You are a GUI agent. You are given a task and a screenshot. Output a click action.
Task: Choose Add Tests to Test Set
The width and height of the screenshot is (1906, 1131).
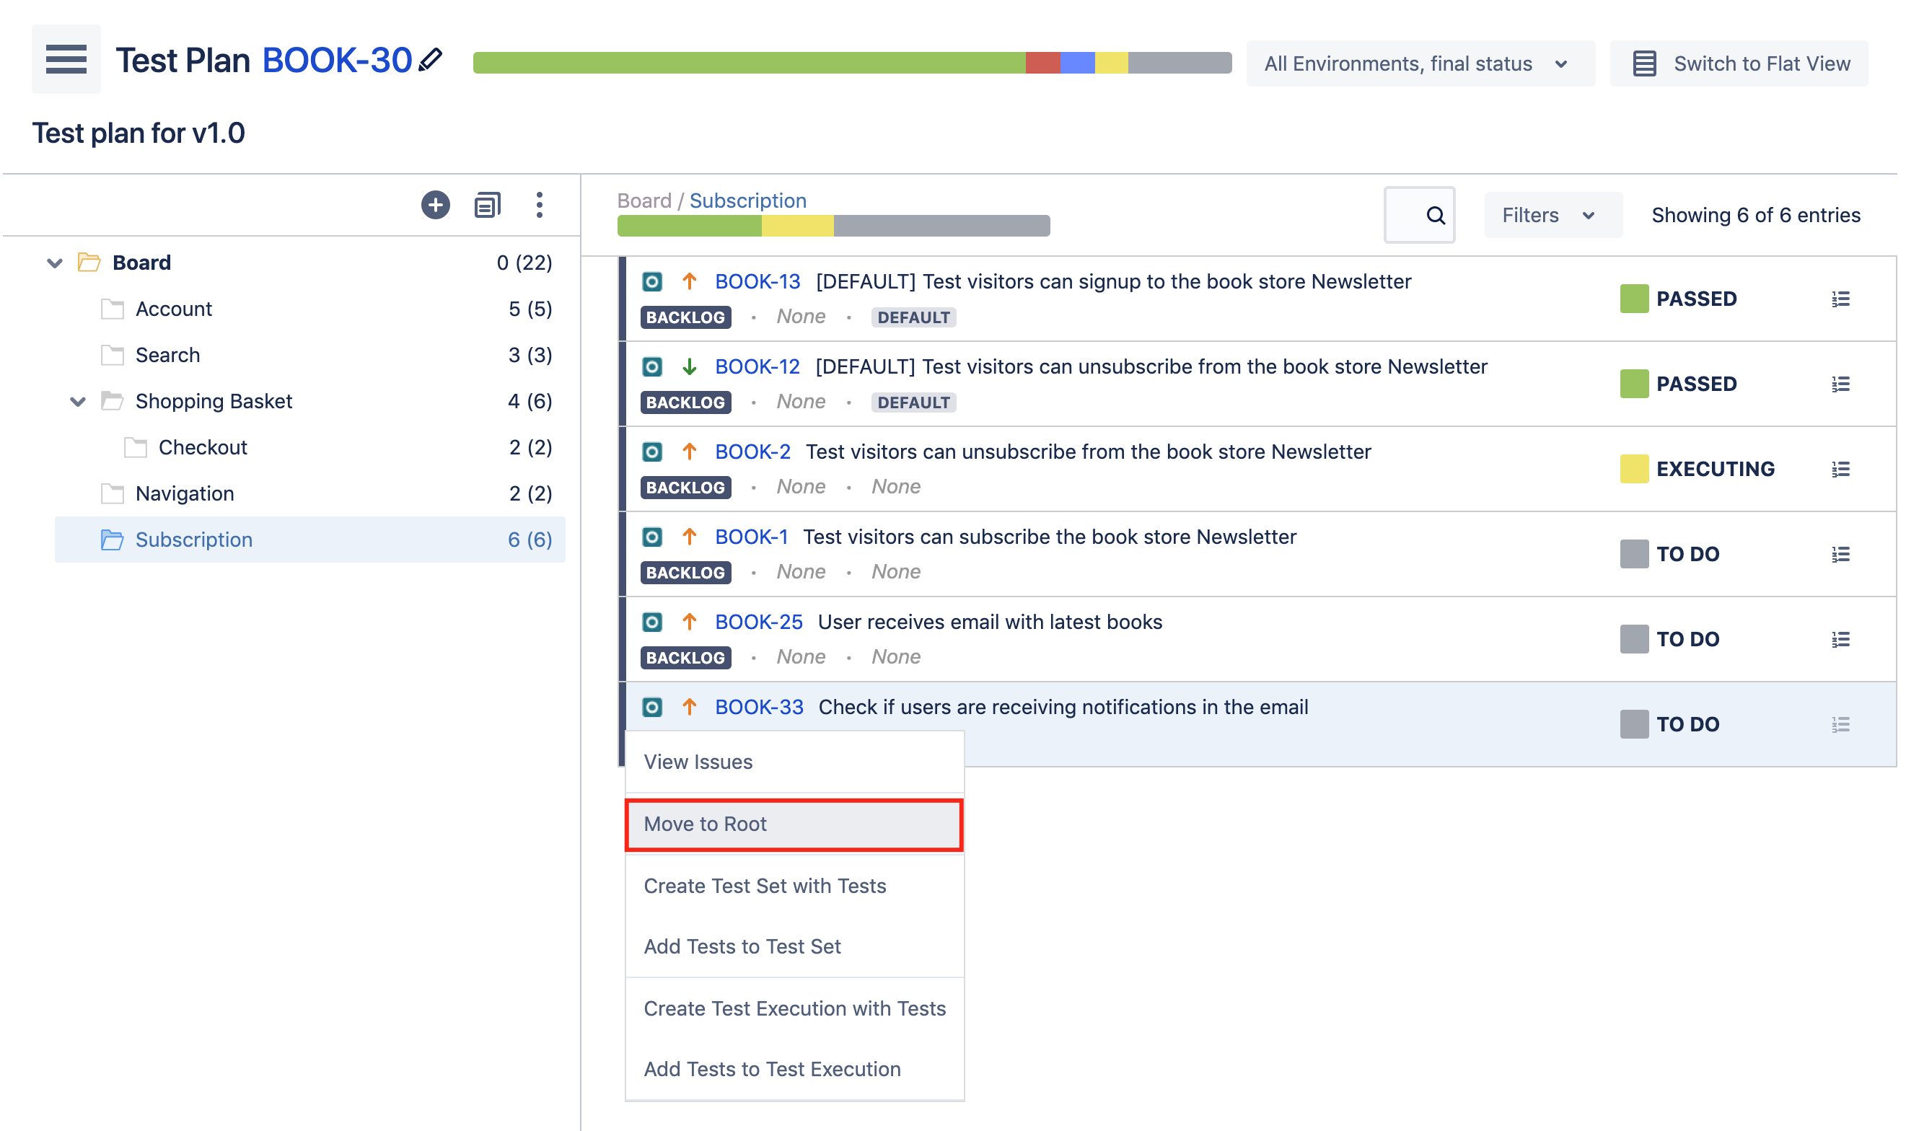tap(794, 946)
